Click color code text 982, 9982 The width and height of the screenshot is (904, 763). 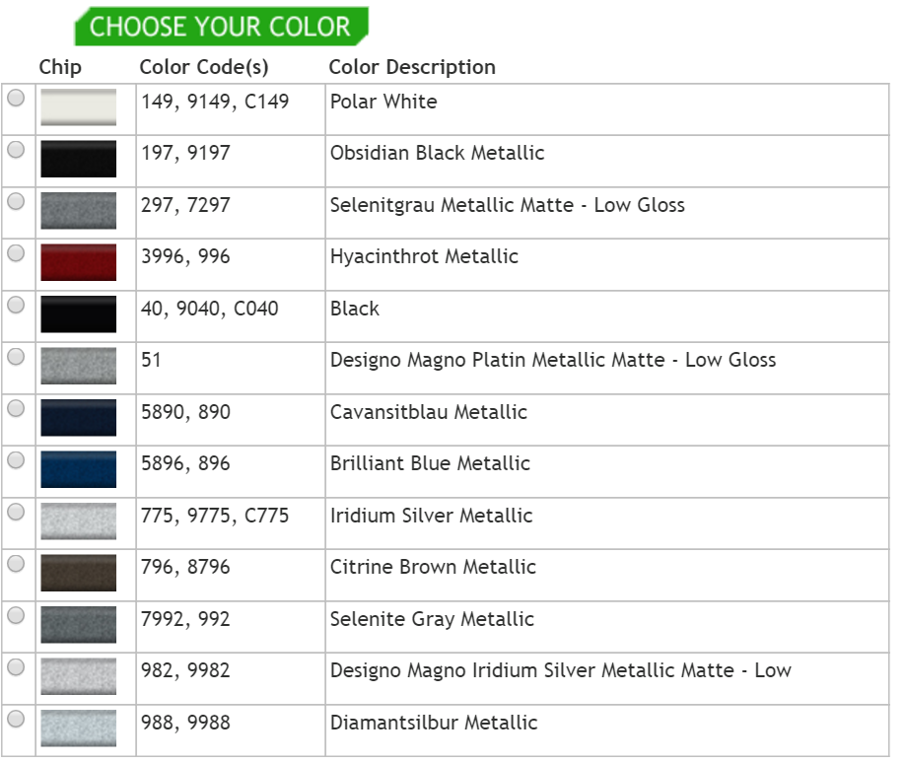tap(185, 671)
